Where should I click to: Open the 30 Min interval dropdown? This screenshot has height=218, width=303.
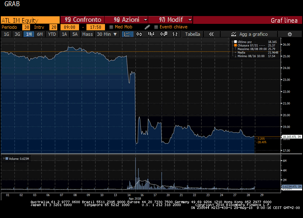coord(107,34)
